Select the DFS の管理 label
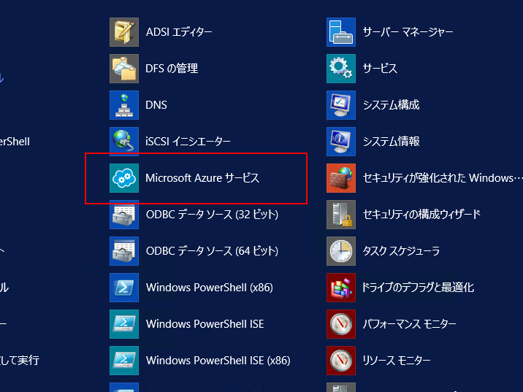The width and height of the screenshot is (523, 392). (172, 69)
